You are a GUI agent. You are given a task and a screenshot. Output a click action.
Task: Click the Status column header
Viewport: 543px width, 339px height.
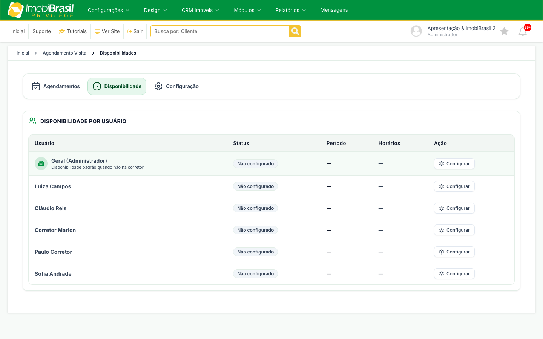point(241,143)
